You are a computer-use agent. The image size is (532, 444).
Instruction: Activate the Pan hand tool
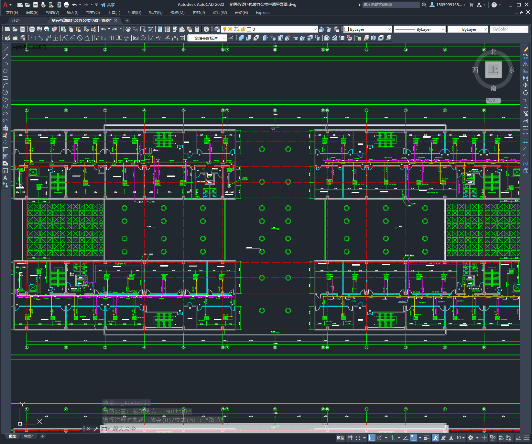click(x=128, y=29)
